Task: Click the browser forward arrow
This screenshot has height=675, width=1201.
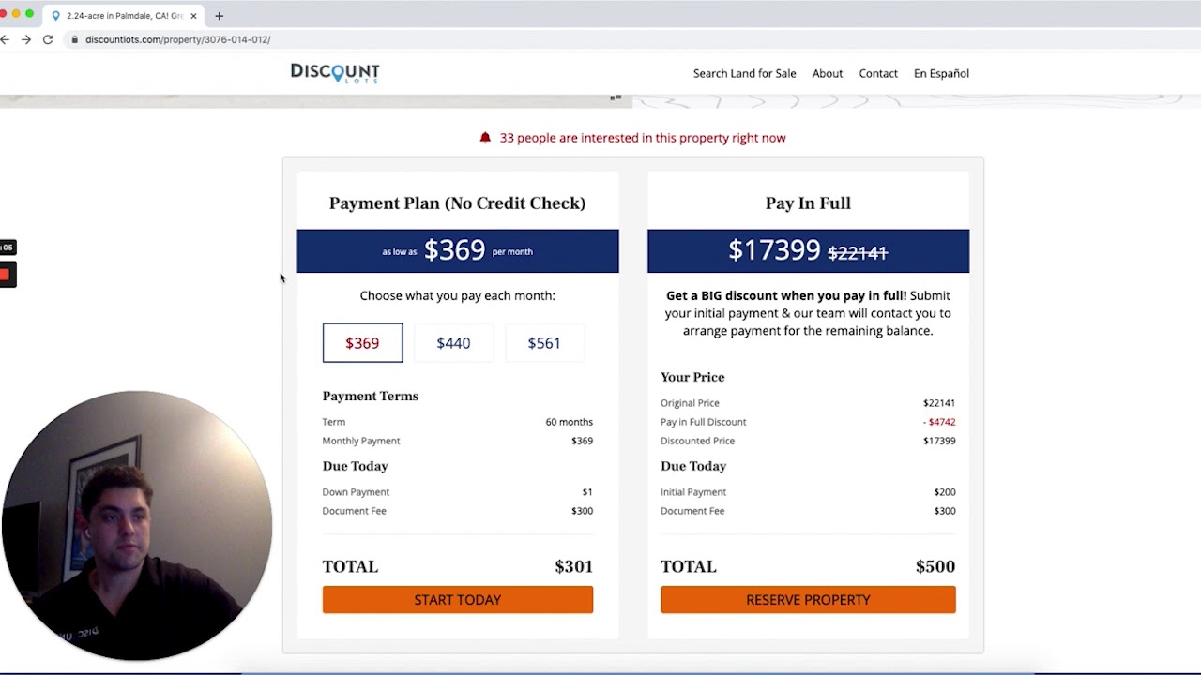Action: [26, 39]
